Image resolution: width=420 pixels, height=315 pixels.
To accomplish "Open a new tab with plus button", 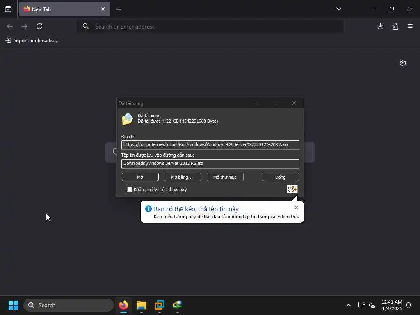I will point(119,9).
